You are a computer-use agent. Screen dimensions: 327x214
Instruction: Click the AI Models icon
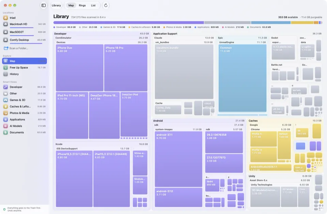[6, 126]
